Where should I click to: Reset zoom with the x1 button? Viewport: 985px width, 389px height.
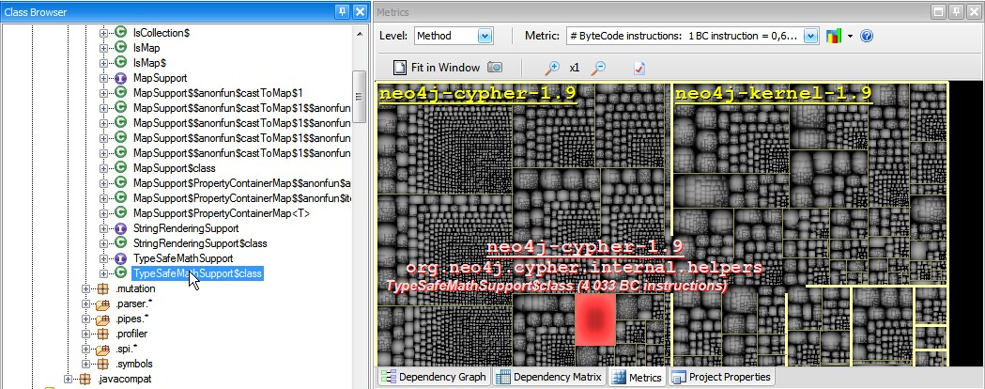pyautogui.click(x=574, y=68)
